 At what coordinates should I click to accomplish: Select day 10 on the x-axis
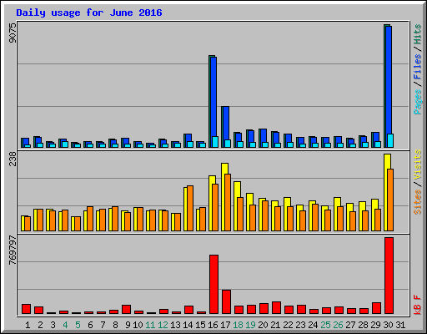click(138, 325)
